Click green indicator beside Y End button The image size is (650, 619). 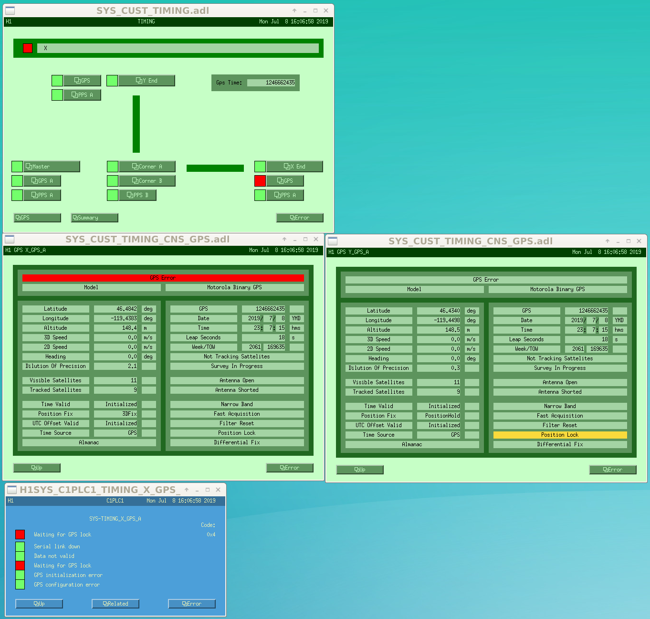[112, 81]
